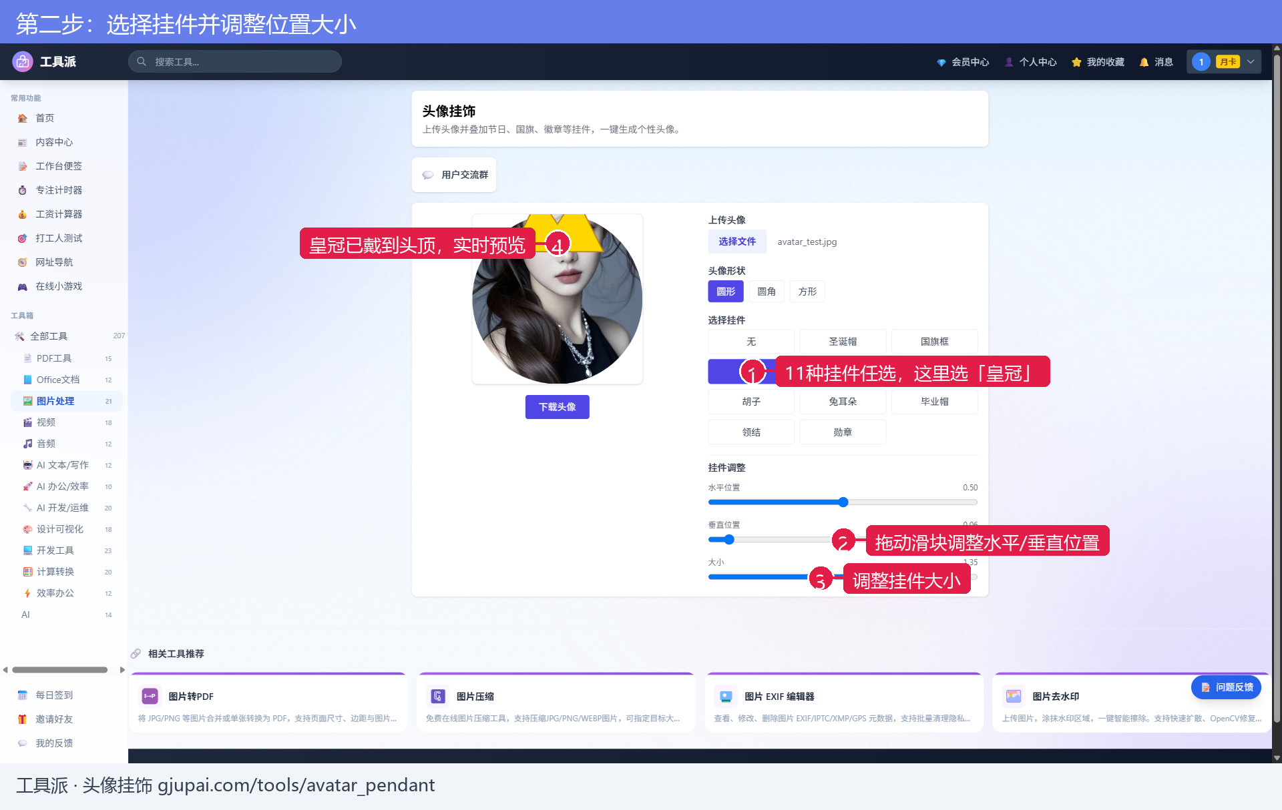1282x810 pixels.
Task: Open the AI 开发/运维 category
Action: click(67, 508)
